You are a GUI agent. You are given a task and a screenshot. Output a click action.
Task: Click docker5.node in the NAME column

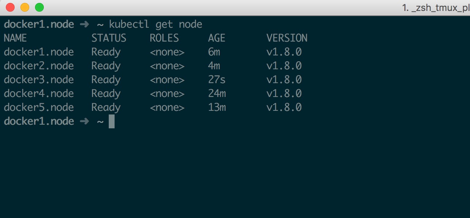39,108
